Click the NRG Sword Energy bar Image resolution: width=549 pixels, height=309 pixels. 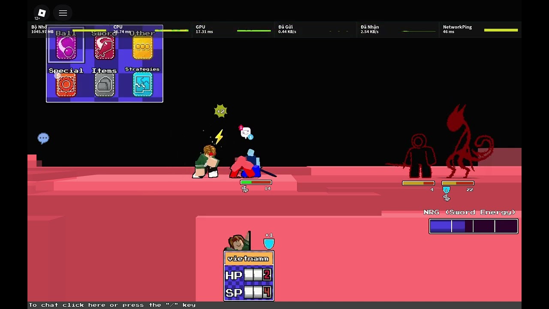(474, 226)
